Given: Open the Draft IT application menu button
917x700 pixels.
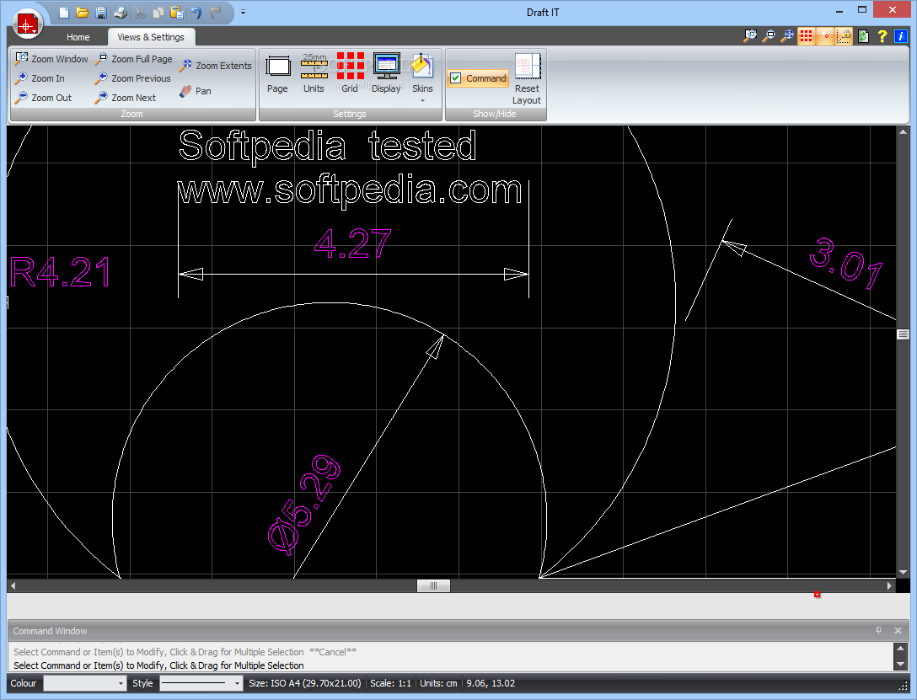Looking at the screenshot, I should (27, 24).
